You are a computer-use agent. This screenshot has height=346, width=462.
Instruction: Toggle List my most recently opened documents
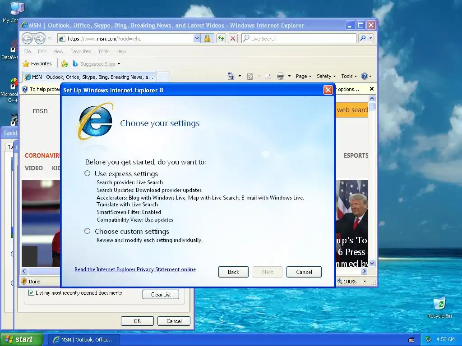[31, 293]
